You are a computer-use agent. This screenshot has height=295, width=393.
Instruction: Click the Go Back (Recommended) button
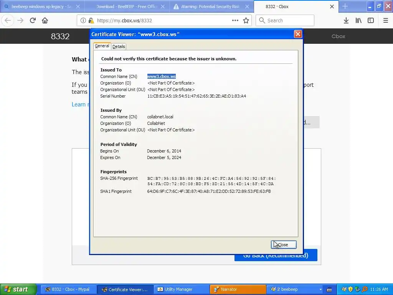tap(276, 255)
